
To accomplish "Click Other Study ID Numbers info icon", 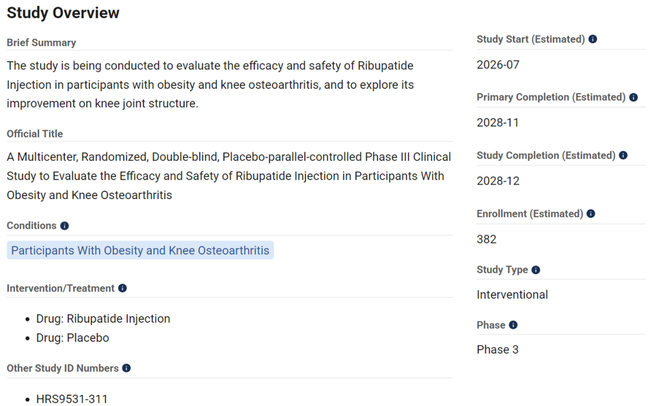I will (126, 368).
